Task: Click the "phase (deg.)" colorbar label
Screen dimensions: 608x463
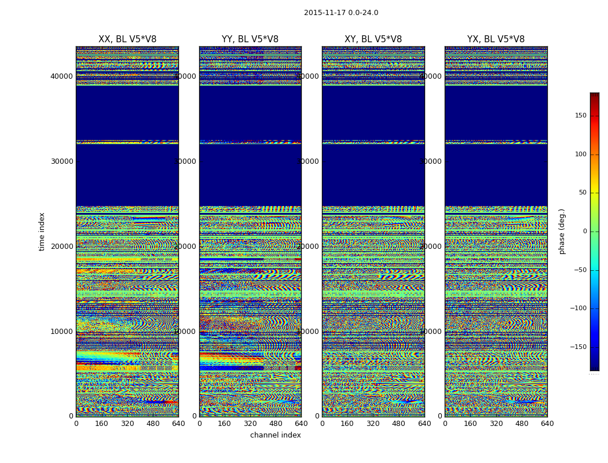Action: pyautogui.click(x=562, y=231)
